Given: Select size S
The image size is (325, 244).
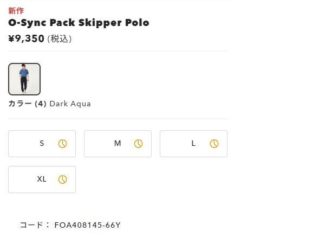Looking at the screenshot, I should [x=42, y=144].
